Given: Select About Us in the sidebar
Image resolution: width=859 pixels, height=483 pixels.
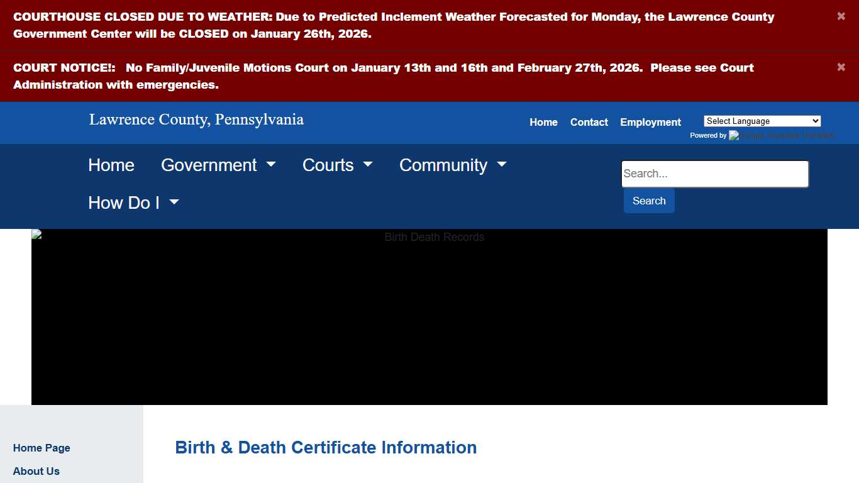Looking at the screenshot, I should [36, 471].
